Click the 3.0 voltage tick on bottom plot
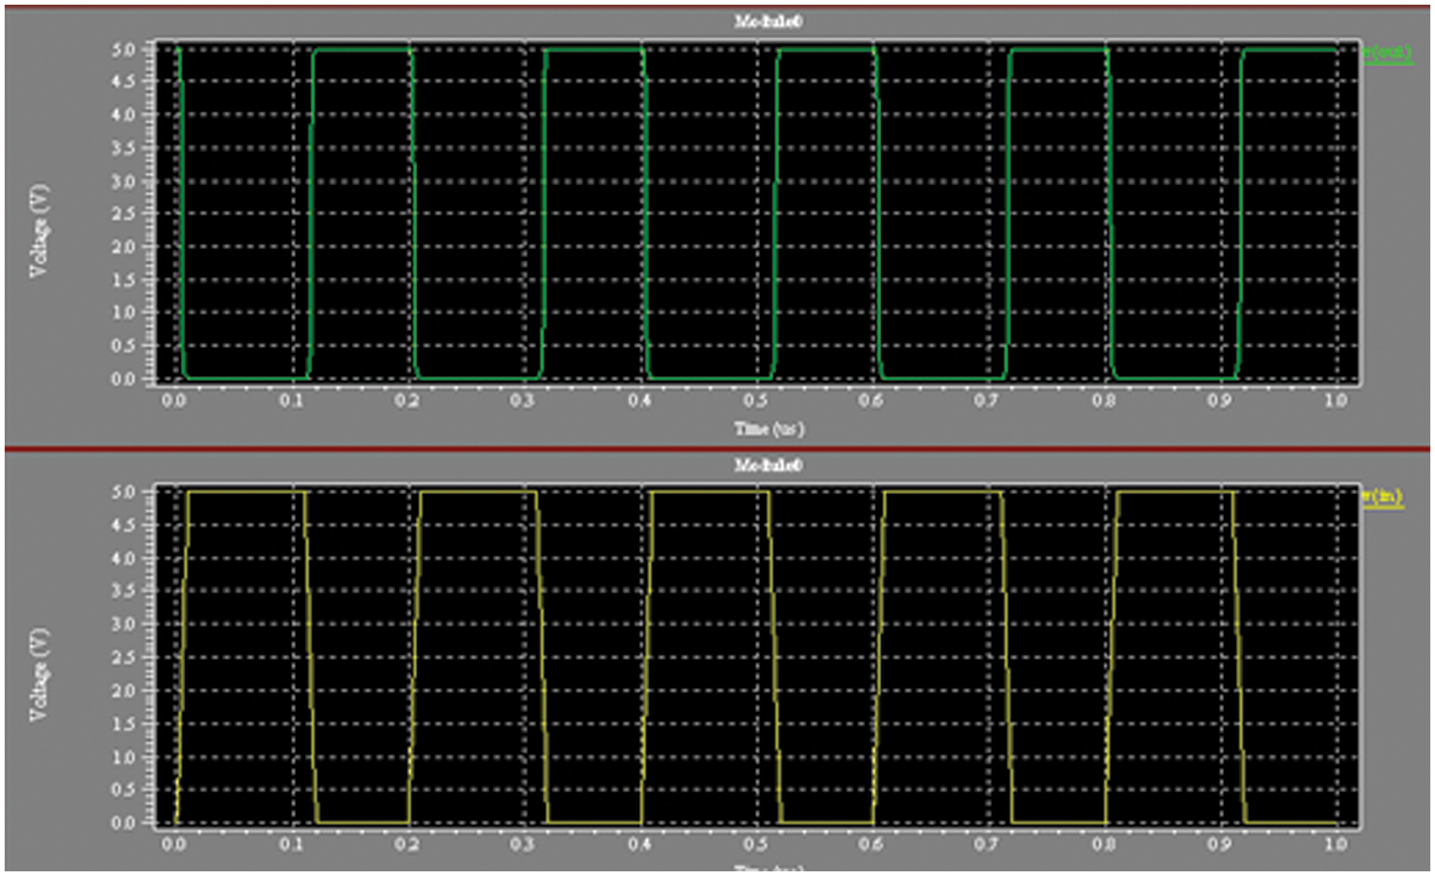Image resolution: width=1435 pixels, height=876 pixels. pos(123,624)
